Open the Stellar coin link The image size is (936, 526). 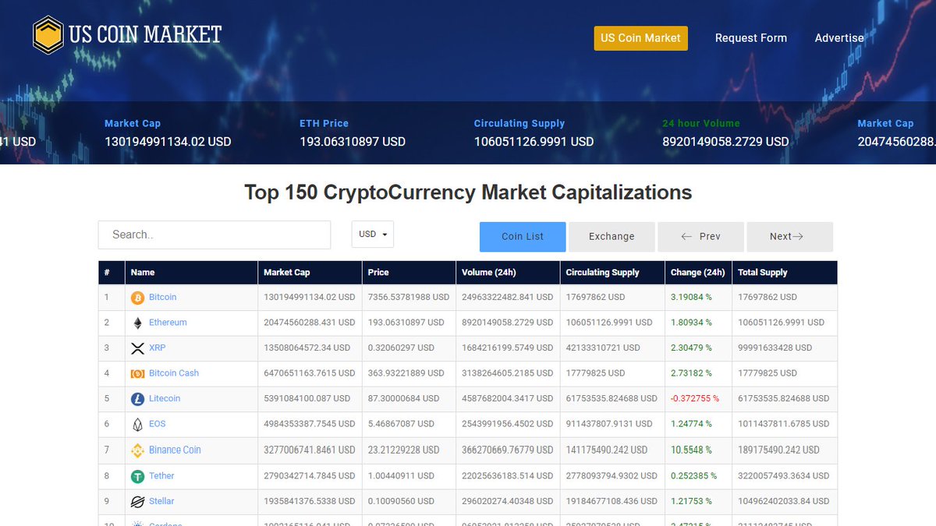point(161,501)
